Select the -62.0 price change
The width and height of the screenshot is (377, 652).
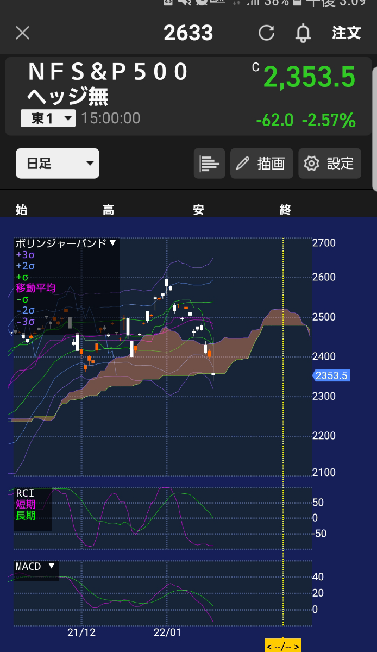click(x=275, y=120)
